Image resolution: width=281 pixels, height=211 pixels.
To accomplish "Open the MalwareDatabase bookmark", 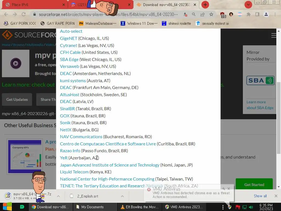I will pos(98,23).
